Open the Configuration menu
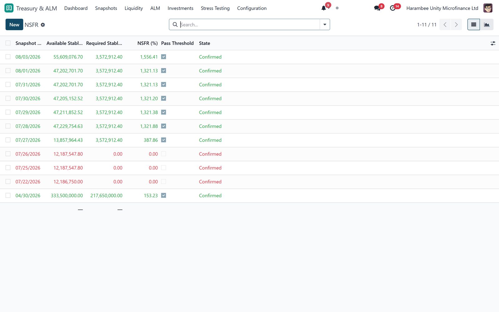Viewport: 499px width, 312px height. [x=252, y=8]
